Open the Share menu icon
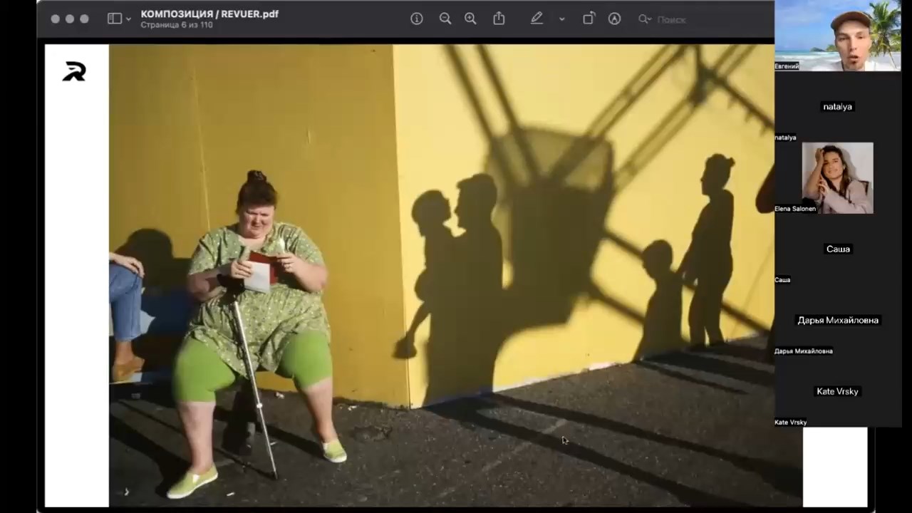This screenshot has width=912, height=513. (x=499, y=19)
